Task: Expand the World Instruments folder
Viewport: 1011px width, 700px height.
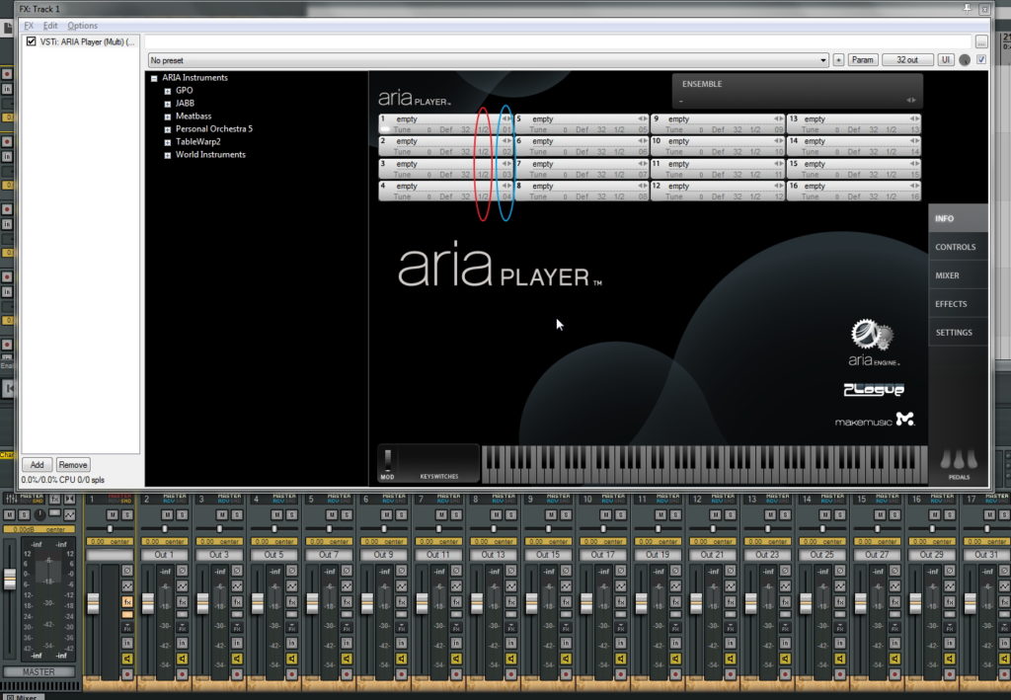Action: 168,155
